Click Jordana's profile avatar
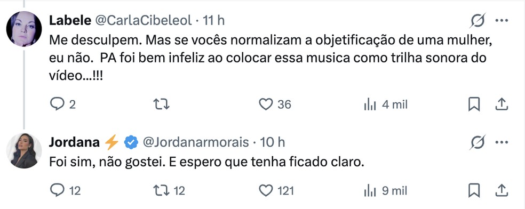Image resolution: width=525 pixels, height=209 pixels. pos(24,150)
